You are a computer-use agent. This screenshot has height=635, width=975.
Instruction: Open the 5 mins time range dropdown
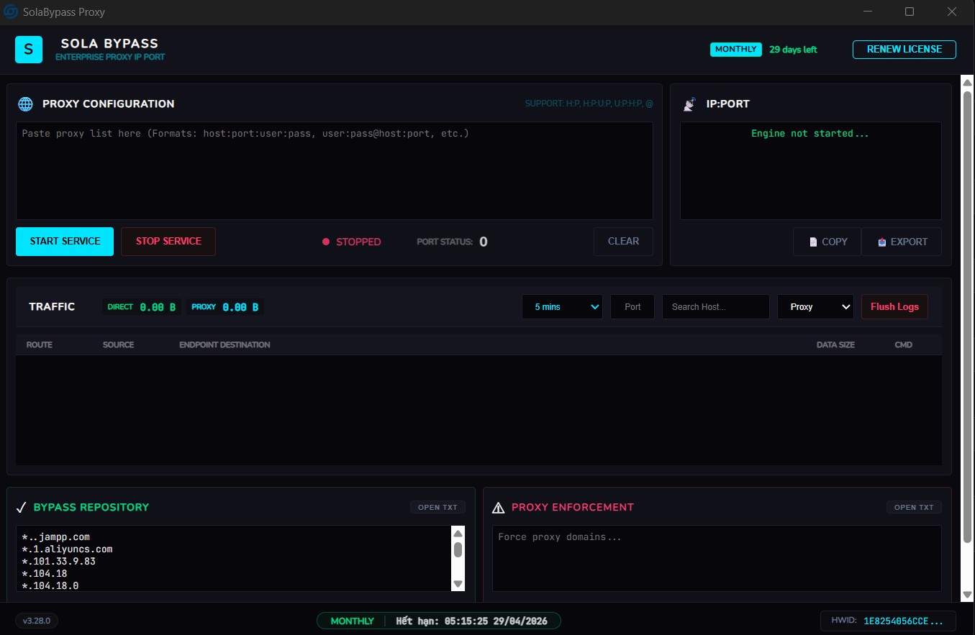click(562, 307)
